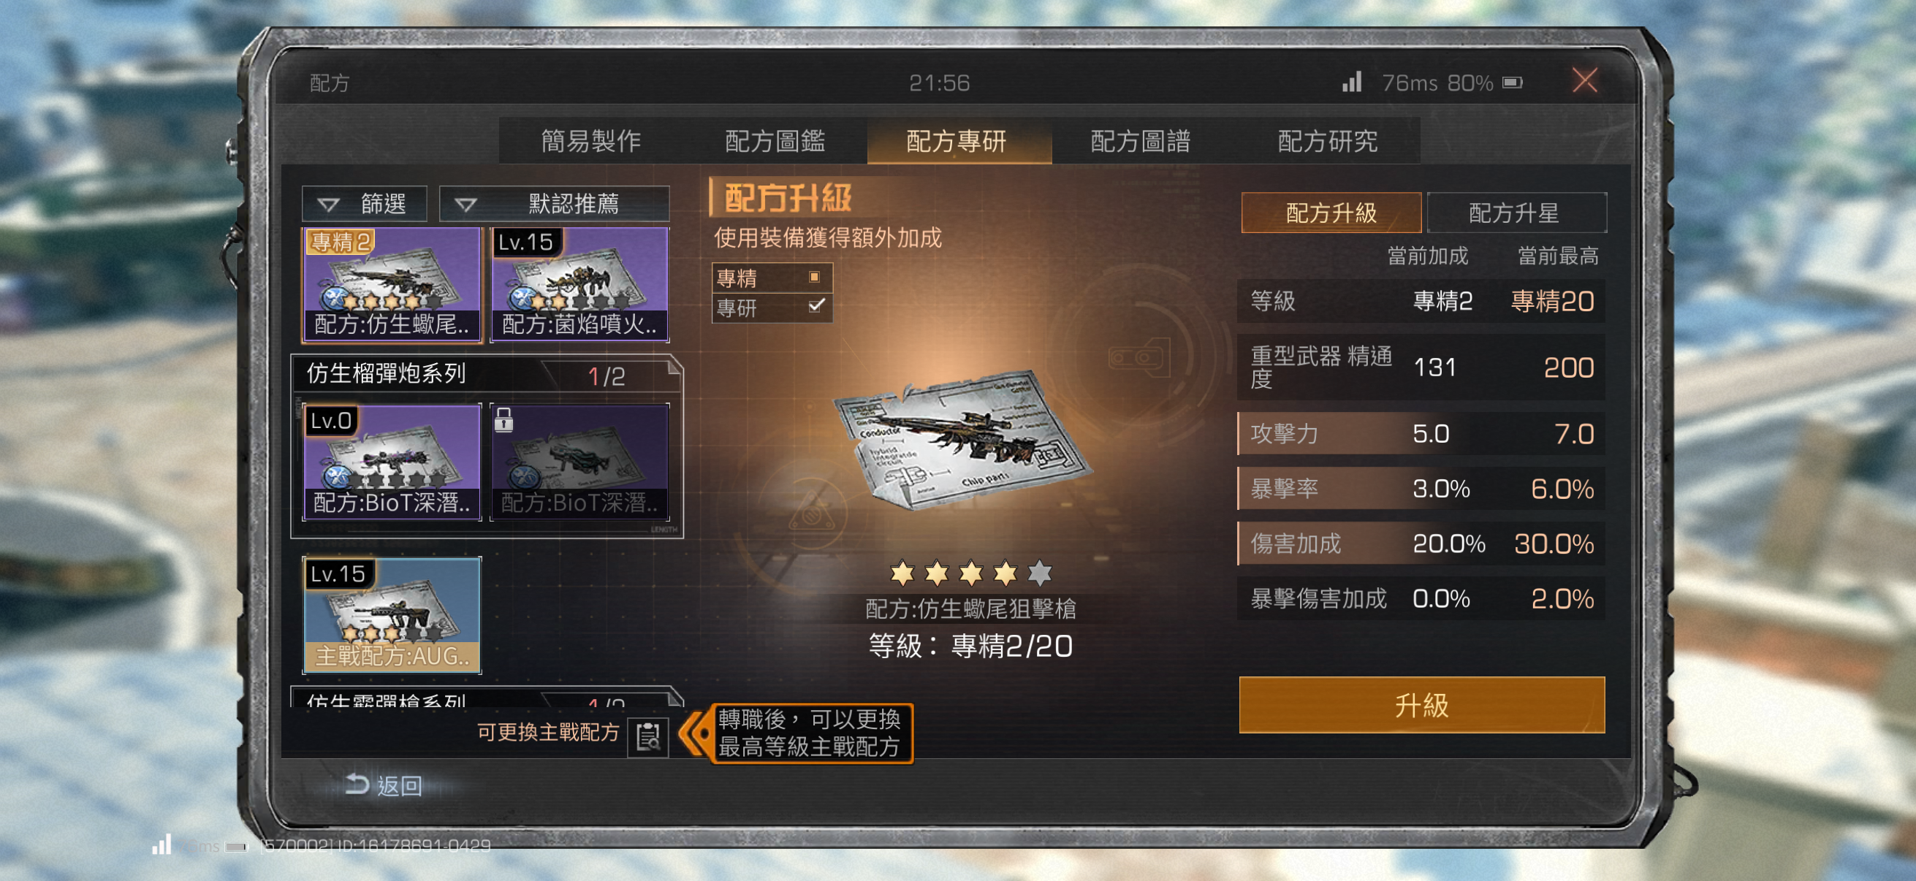Click the fifth grey star rating
The height and width of the screenshot is (881, 1916).
tap(1039, 573)
